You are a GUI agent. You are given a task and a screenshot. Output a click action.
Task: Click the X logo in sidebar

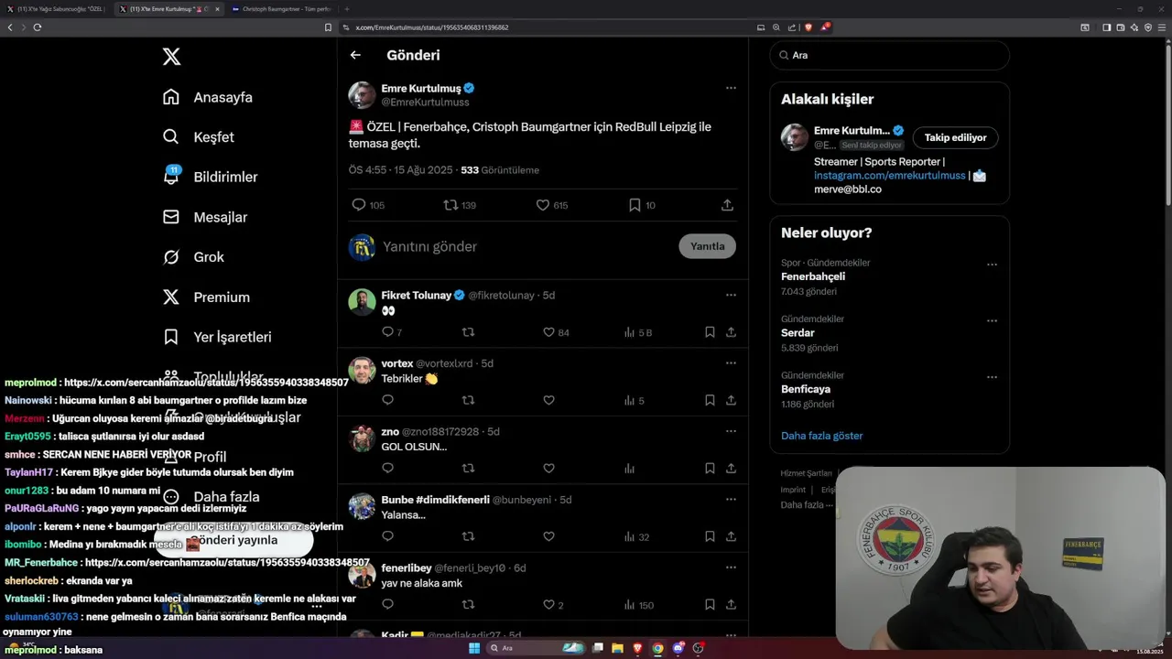tap(171, 57)
